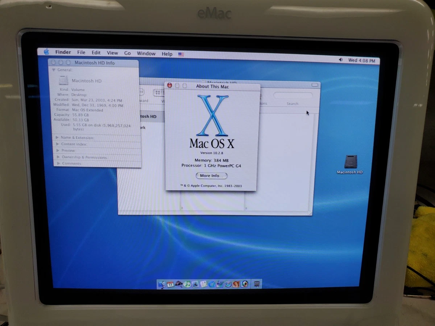Click the Created date line
This screenshot has height=326, width=435.
pyautogui.click(x=88, y=100)
